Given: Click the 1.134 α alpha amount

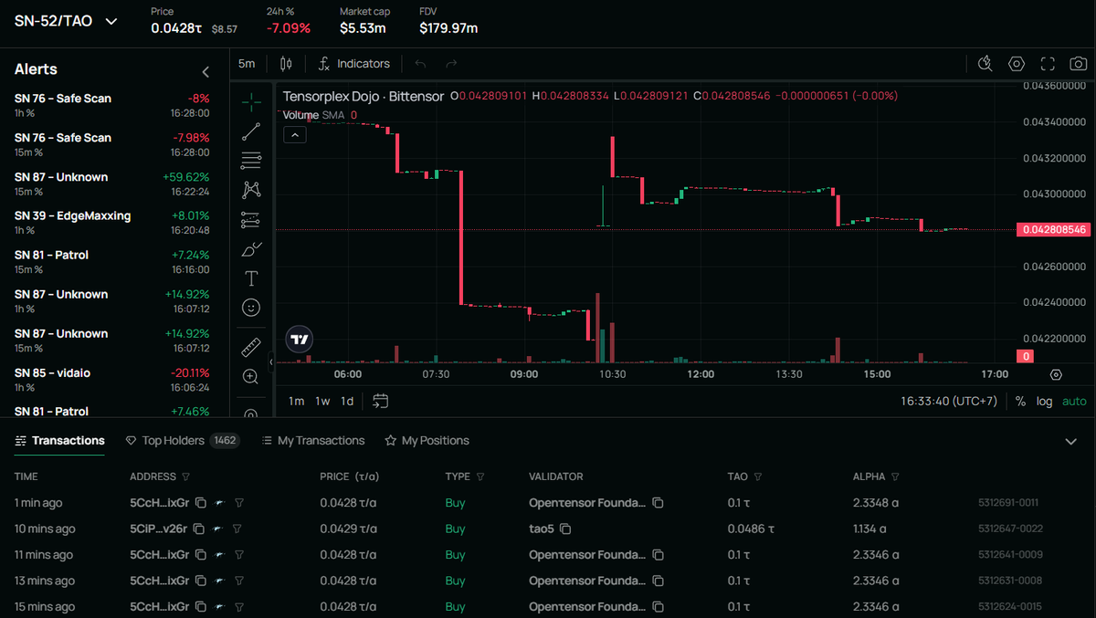Looking at the screenshot, I should click(871, 529).
